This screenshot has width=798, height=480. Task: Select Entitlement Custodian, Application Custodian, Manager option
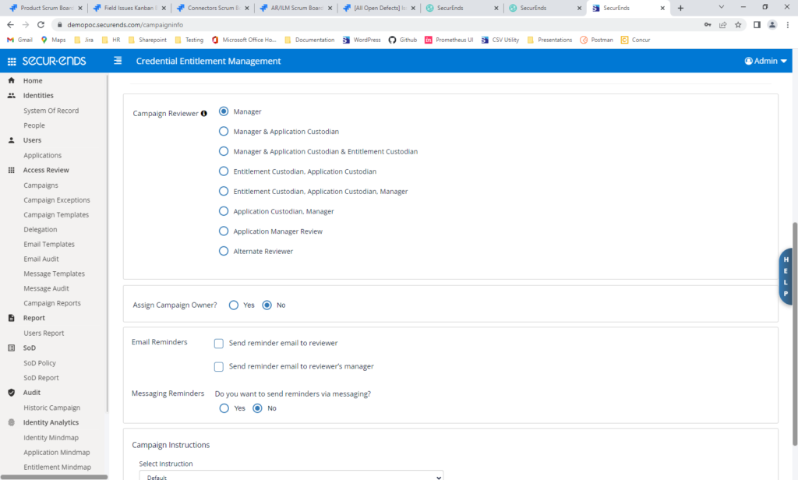tap(224, 191)
